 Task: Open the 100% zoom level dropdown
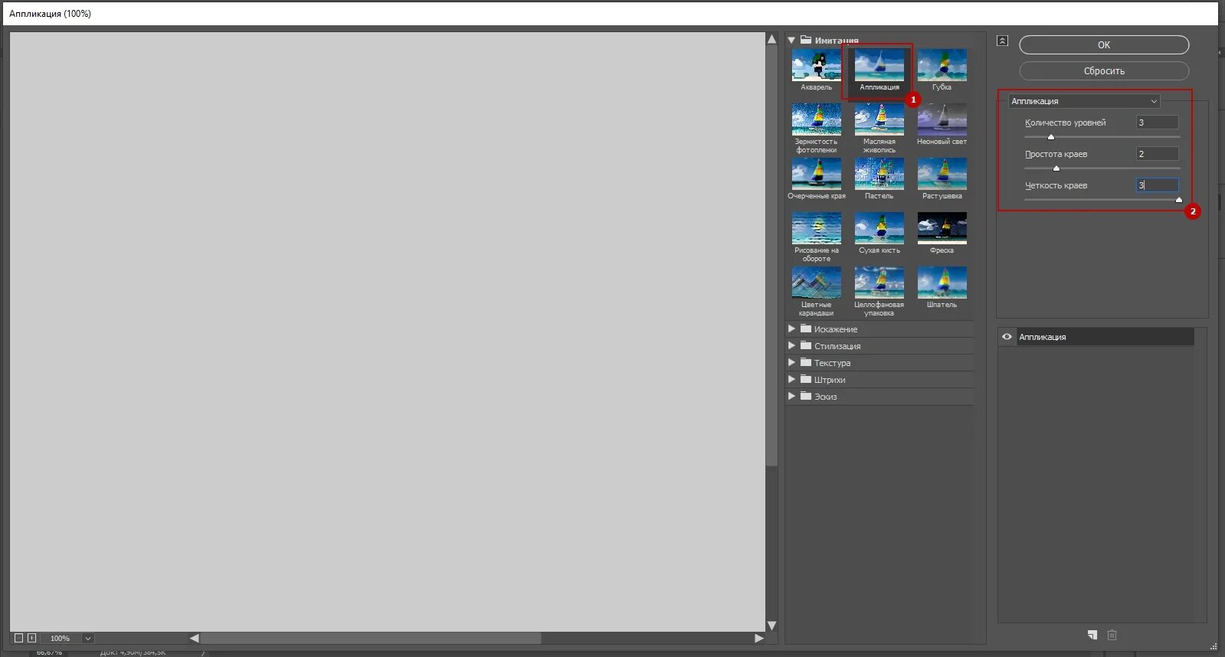[88, 638]
